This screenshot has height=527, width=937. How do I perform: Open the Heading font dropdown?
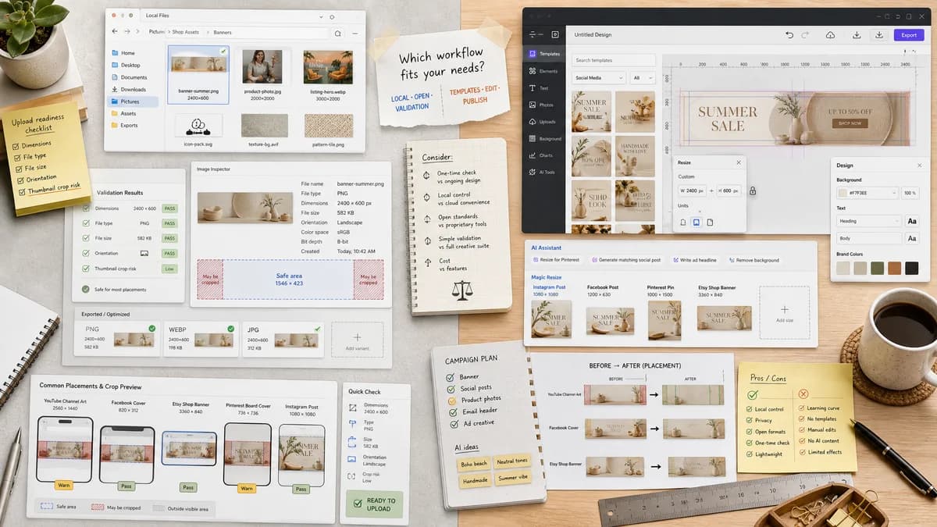click(x=868, y=221)
